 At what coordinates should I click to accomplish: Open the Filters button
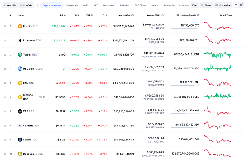206,5
